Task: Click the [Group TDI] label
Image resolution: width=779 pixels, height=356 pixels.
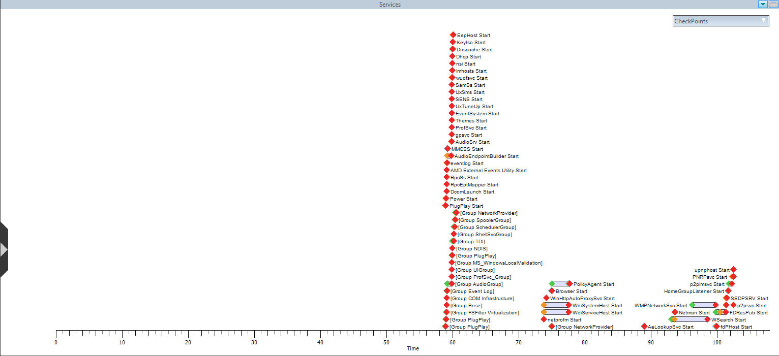Action: pyautogui.click(x=471, y=242)
